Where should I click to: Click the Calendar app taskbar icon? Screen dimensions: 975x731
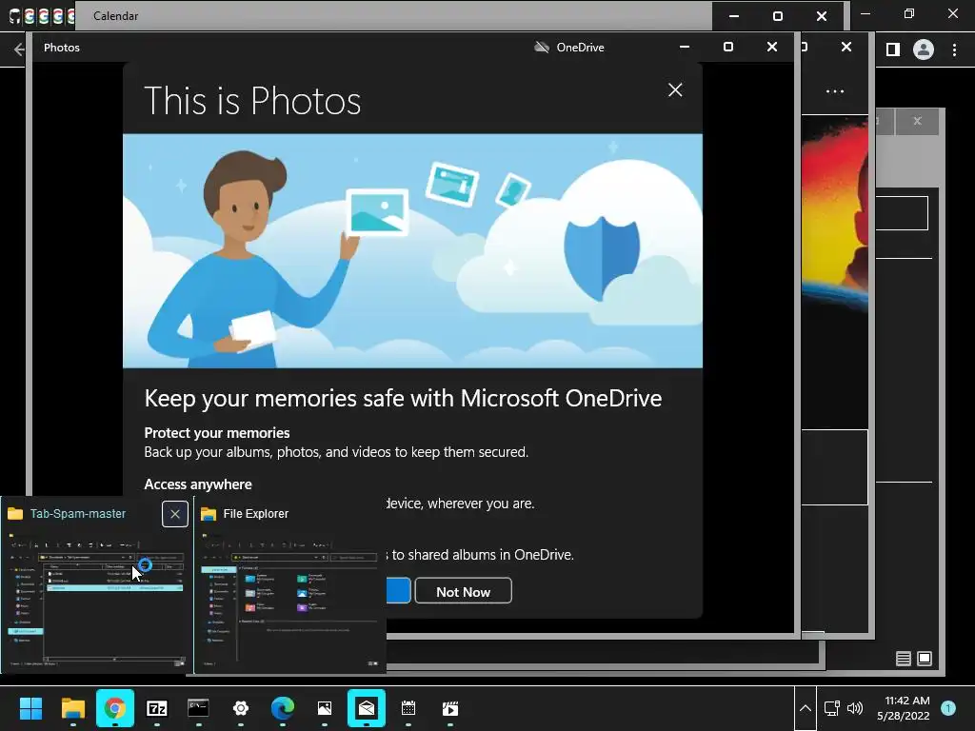[408, 708]
